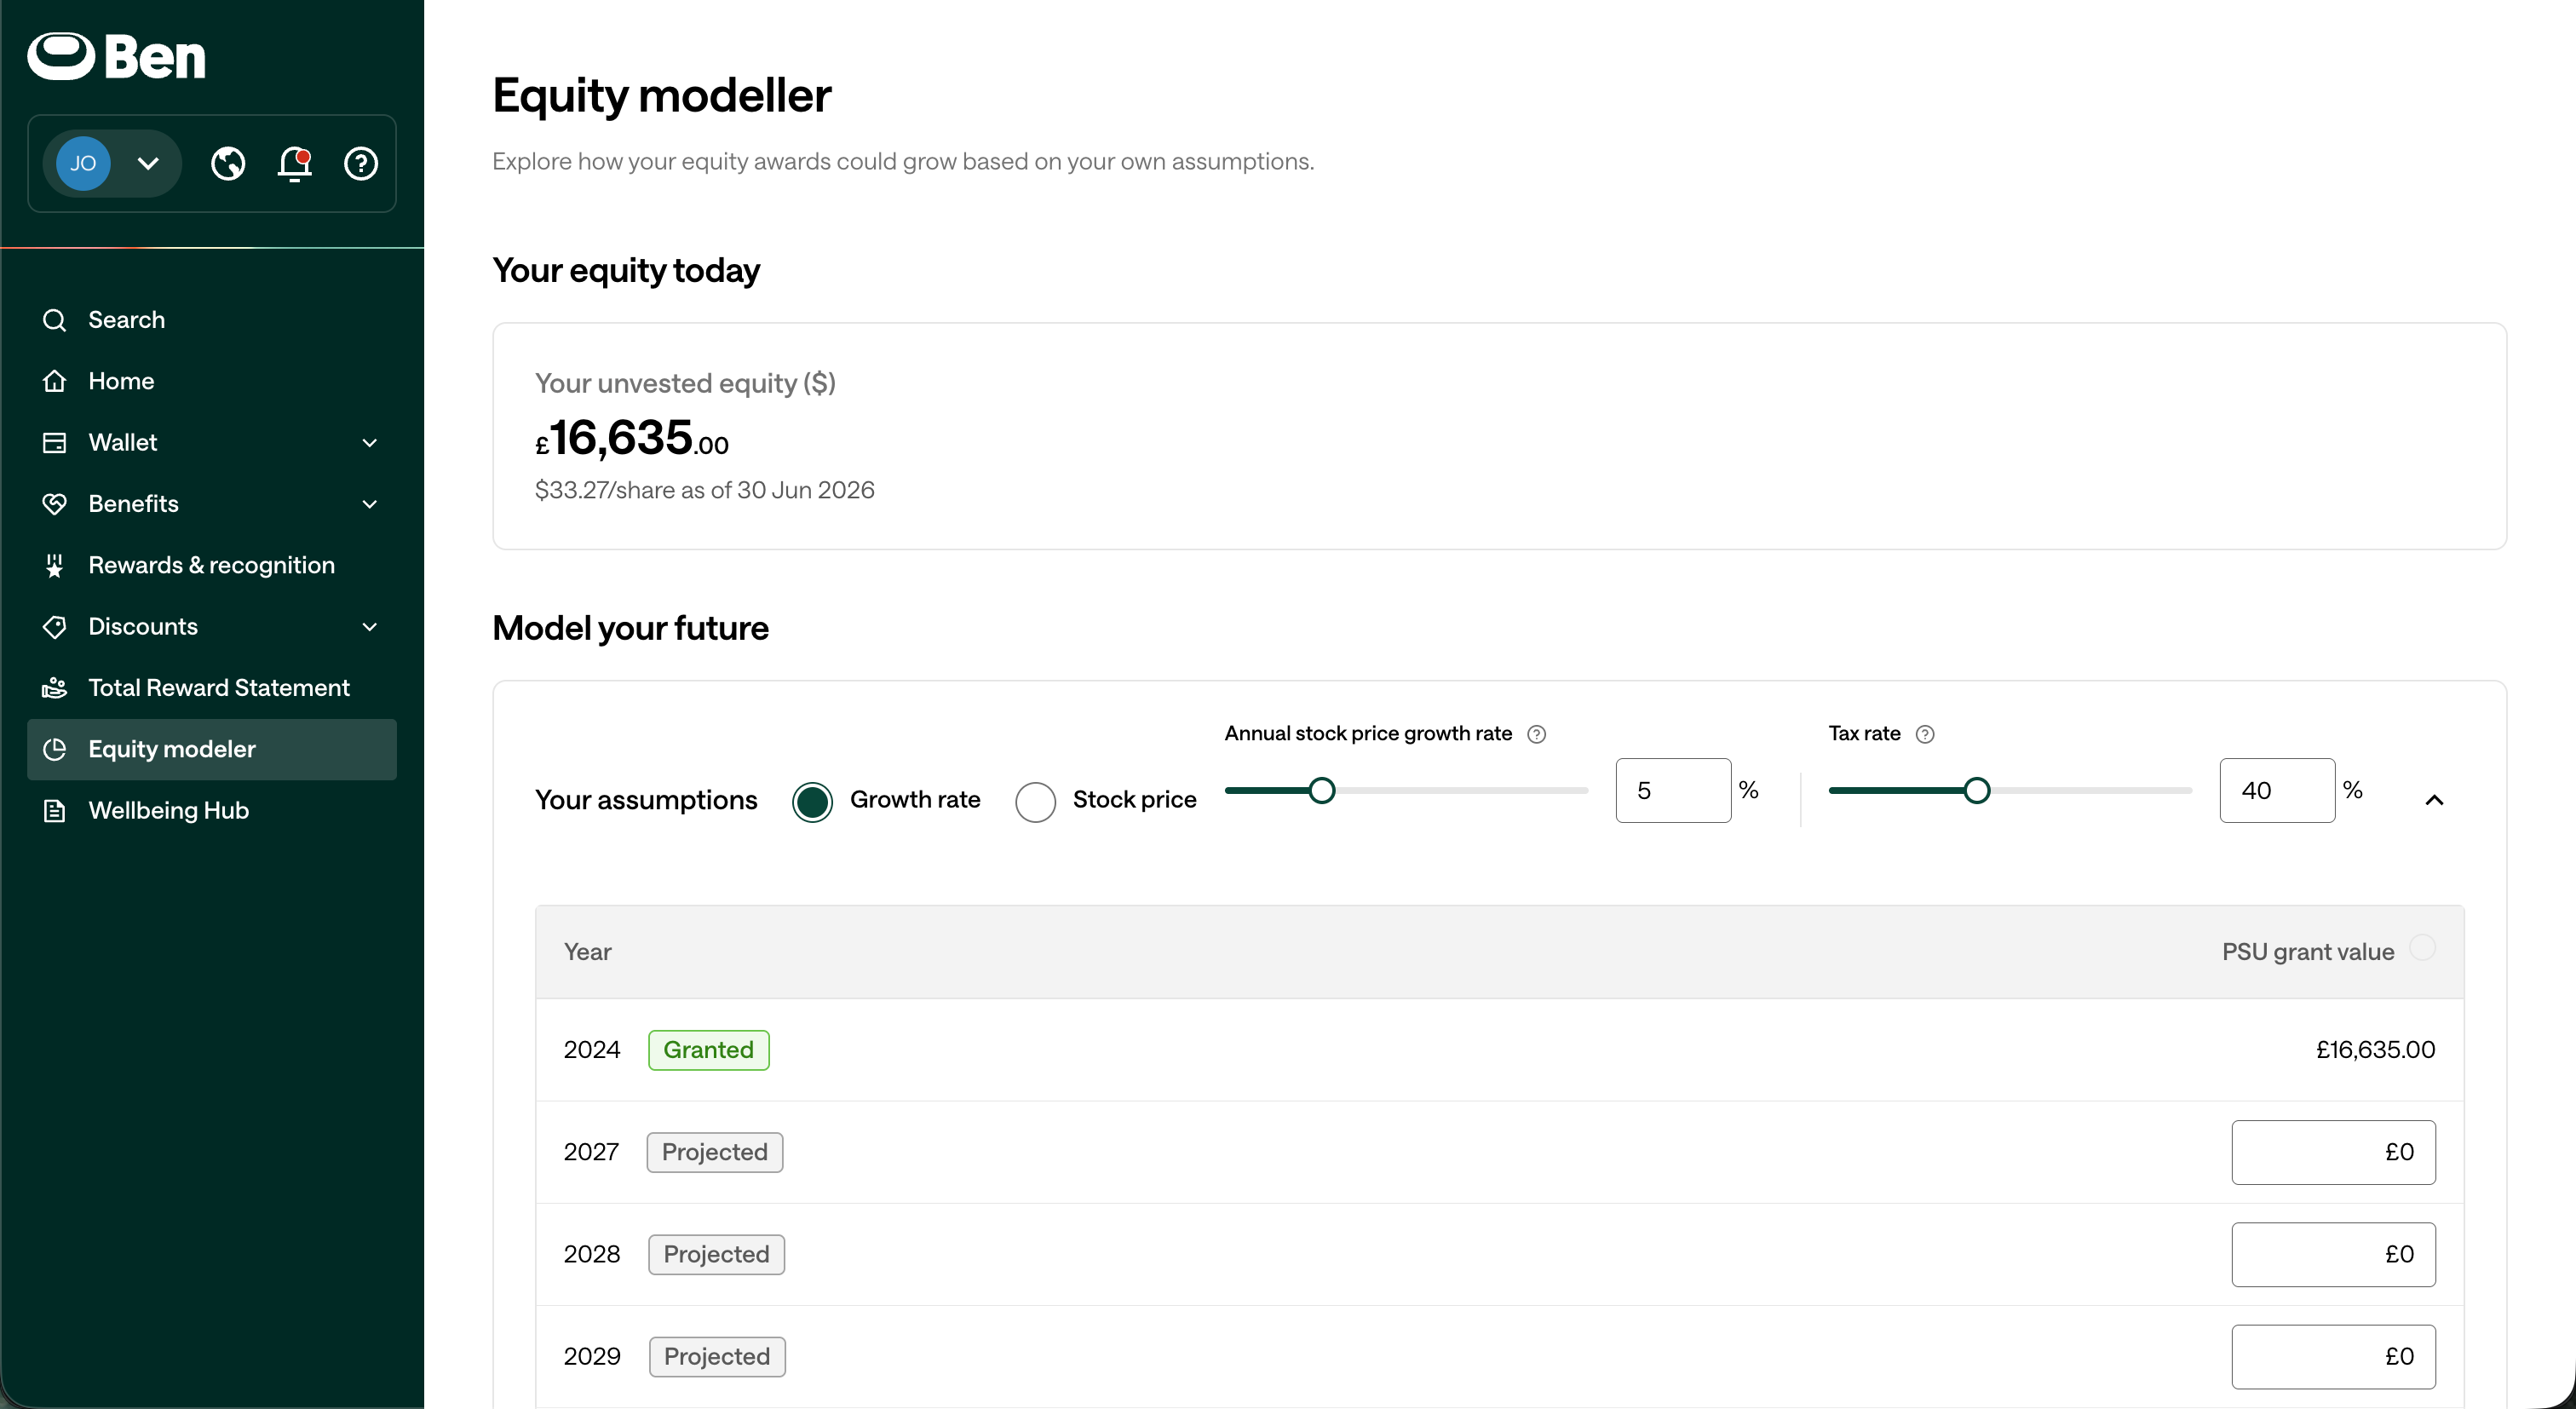Click the Wallet card icon
The height and width of the screenshot is (1409, 2576).
54,442
